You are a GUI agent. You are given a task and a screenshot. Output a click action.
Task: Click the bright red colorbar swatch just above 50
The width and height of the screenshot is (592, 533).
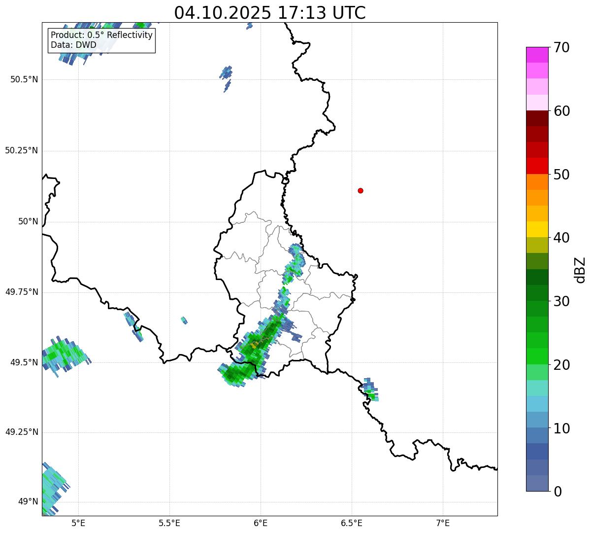[537, 166]
